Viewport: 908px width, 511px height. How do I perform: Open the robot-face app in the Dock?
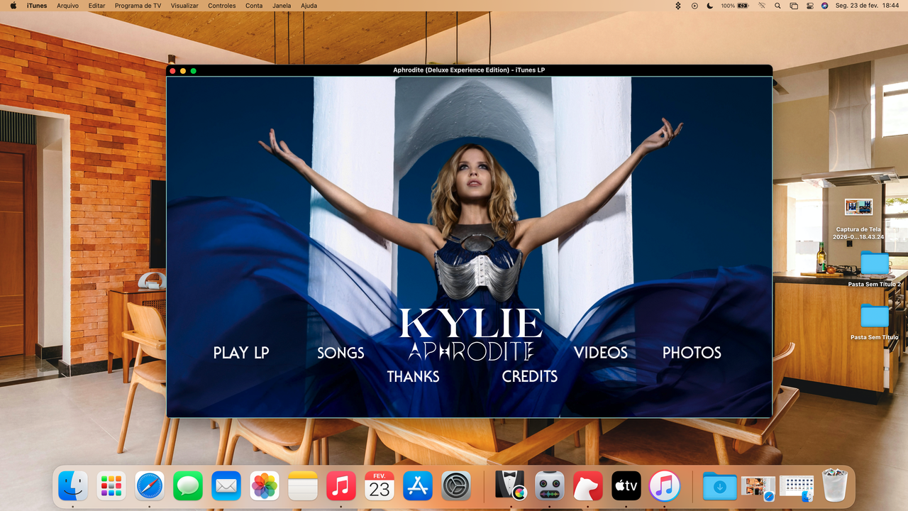click(550, 486)
